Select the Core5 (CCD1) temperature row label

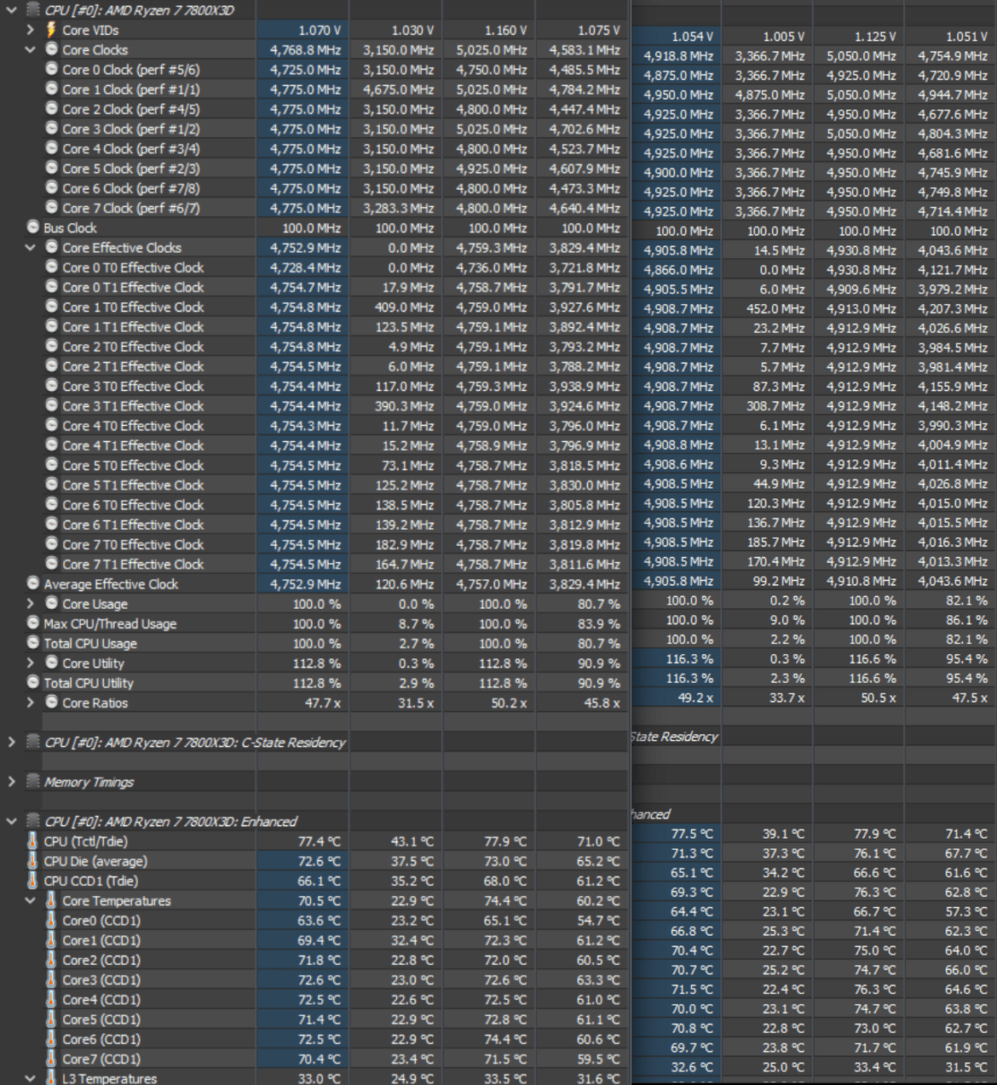pos(101,1019)
